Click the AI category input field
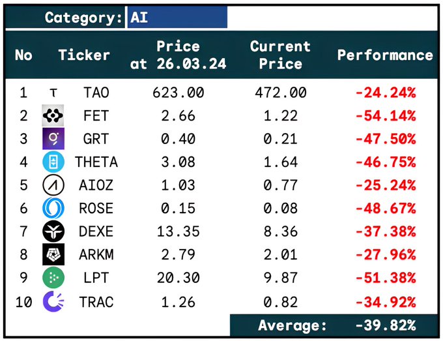The image size is (443, 341). 177,18
